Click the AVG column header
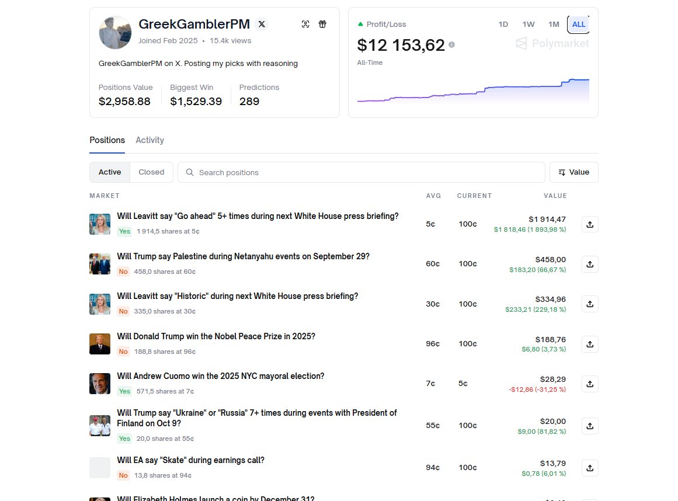 click(433, 196)
